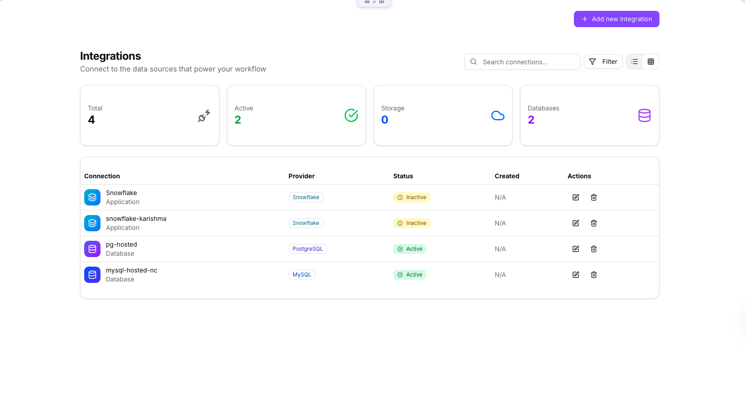
Task: Collapse the top drag handle bar
Action: click(374, 2)
